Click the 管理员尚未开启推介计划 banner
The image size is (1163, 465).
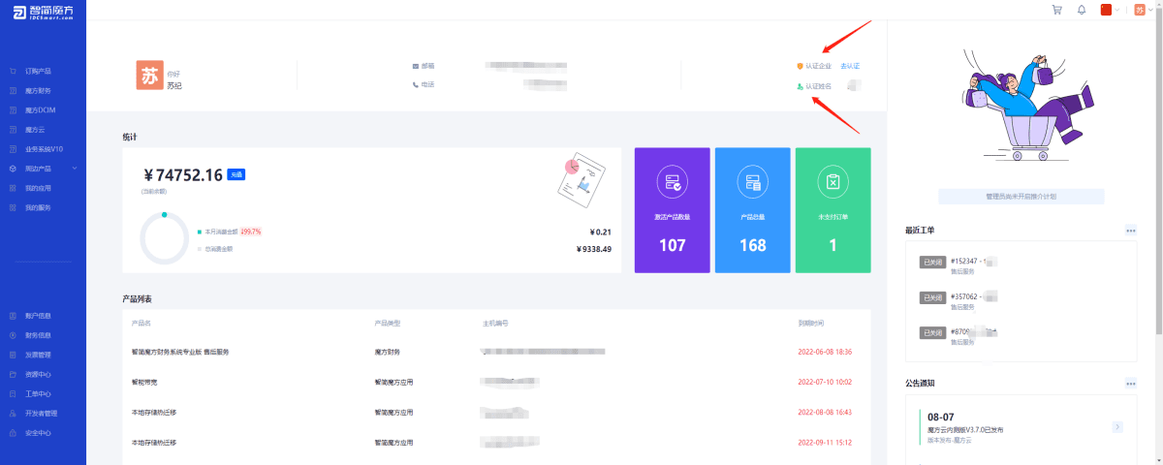click(1021, 197)
